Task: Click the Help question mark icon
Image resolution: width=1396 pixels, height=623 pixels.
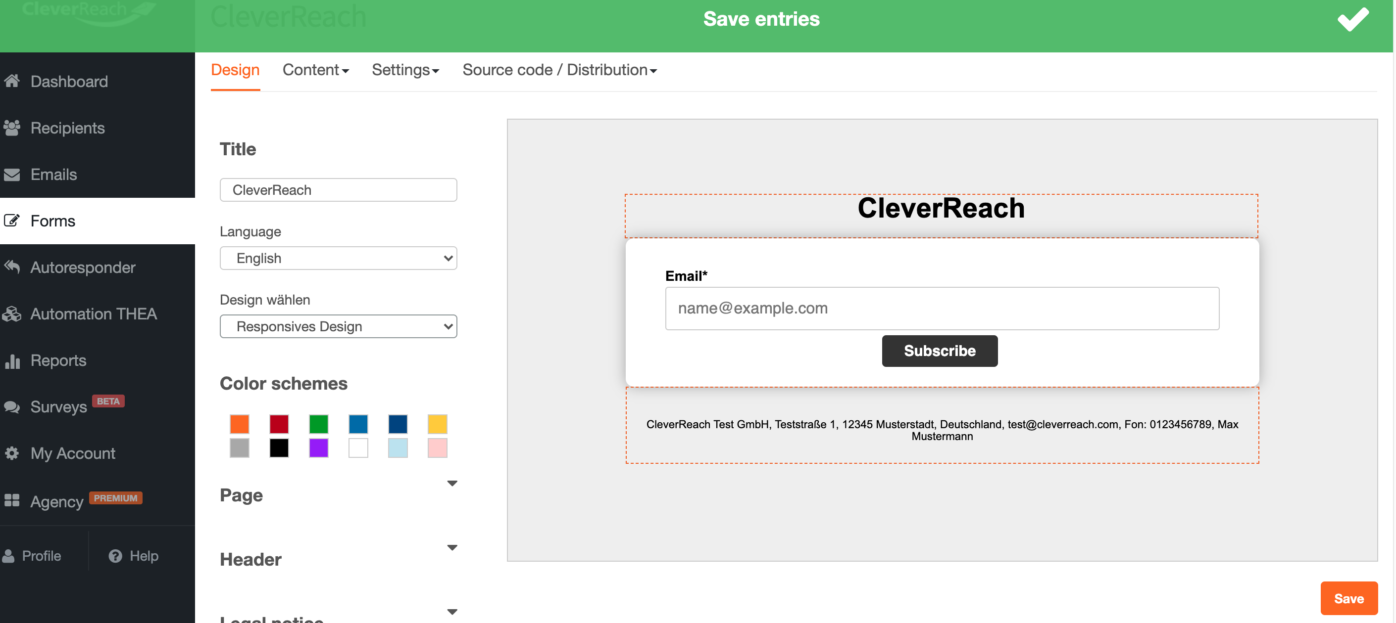Action: point(115,556)
